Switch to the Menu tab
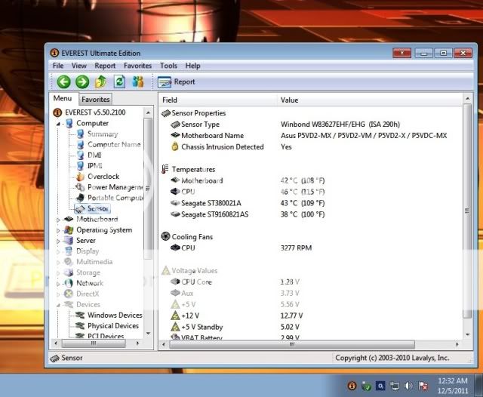Screen dimensions: 483x397 click(63, 98)
